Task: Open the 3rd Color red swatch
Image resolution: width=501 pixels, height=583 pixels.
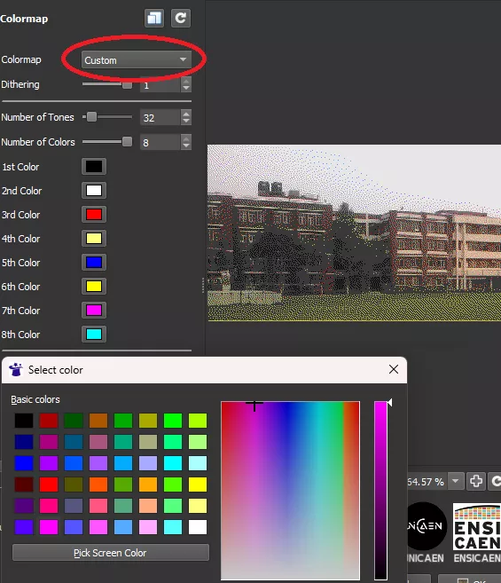Action: pyautogui.click(x=94, y=215)
